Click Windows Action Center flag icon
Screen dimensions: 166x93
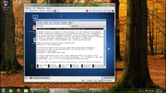click(147, 91)
